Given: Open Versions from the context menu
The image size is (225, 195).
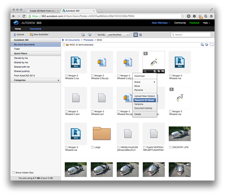Looking at the screenshot, I should point(144,104).
